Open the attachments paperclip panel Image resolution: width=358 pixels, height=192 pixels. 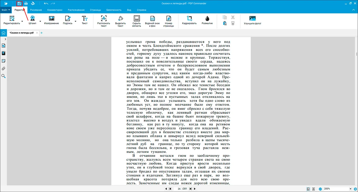(x=4, y=68)
